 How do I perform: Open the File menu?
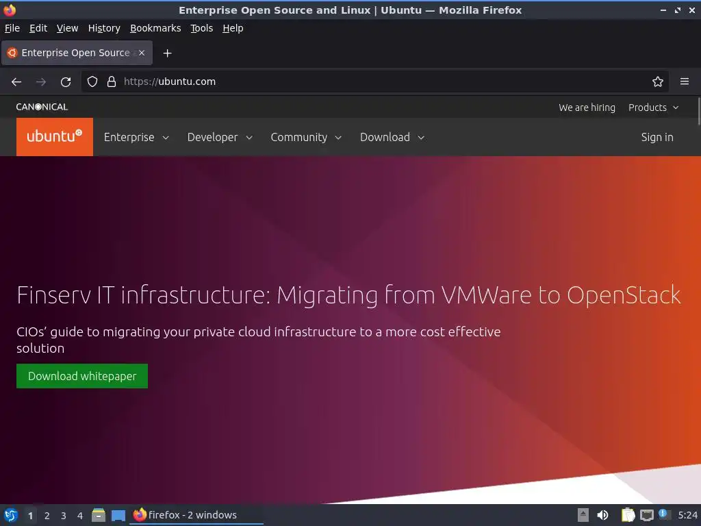click(12, 28)
